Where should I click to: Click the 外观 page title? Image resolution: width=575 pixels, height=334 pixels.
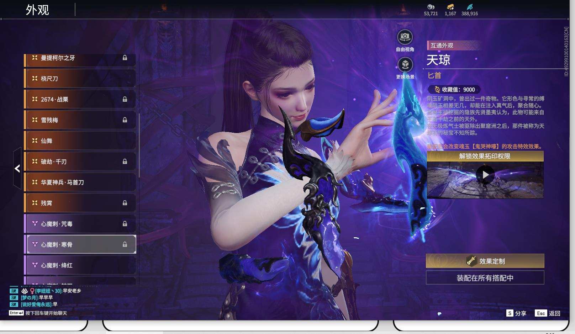coord(37,10)
